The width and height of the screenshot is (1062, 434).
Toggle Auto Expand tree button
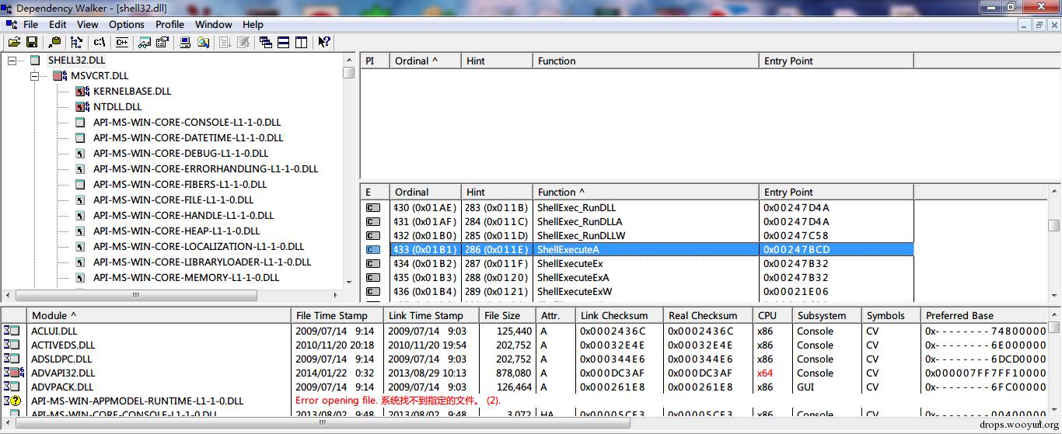click(x=76, y=42)
